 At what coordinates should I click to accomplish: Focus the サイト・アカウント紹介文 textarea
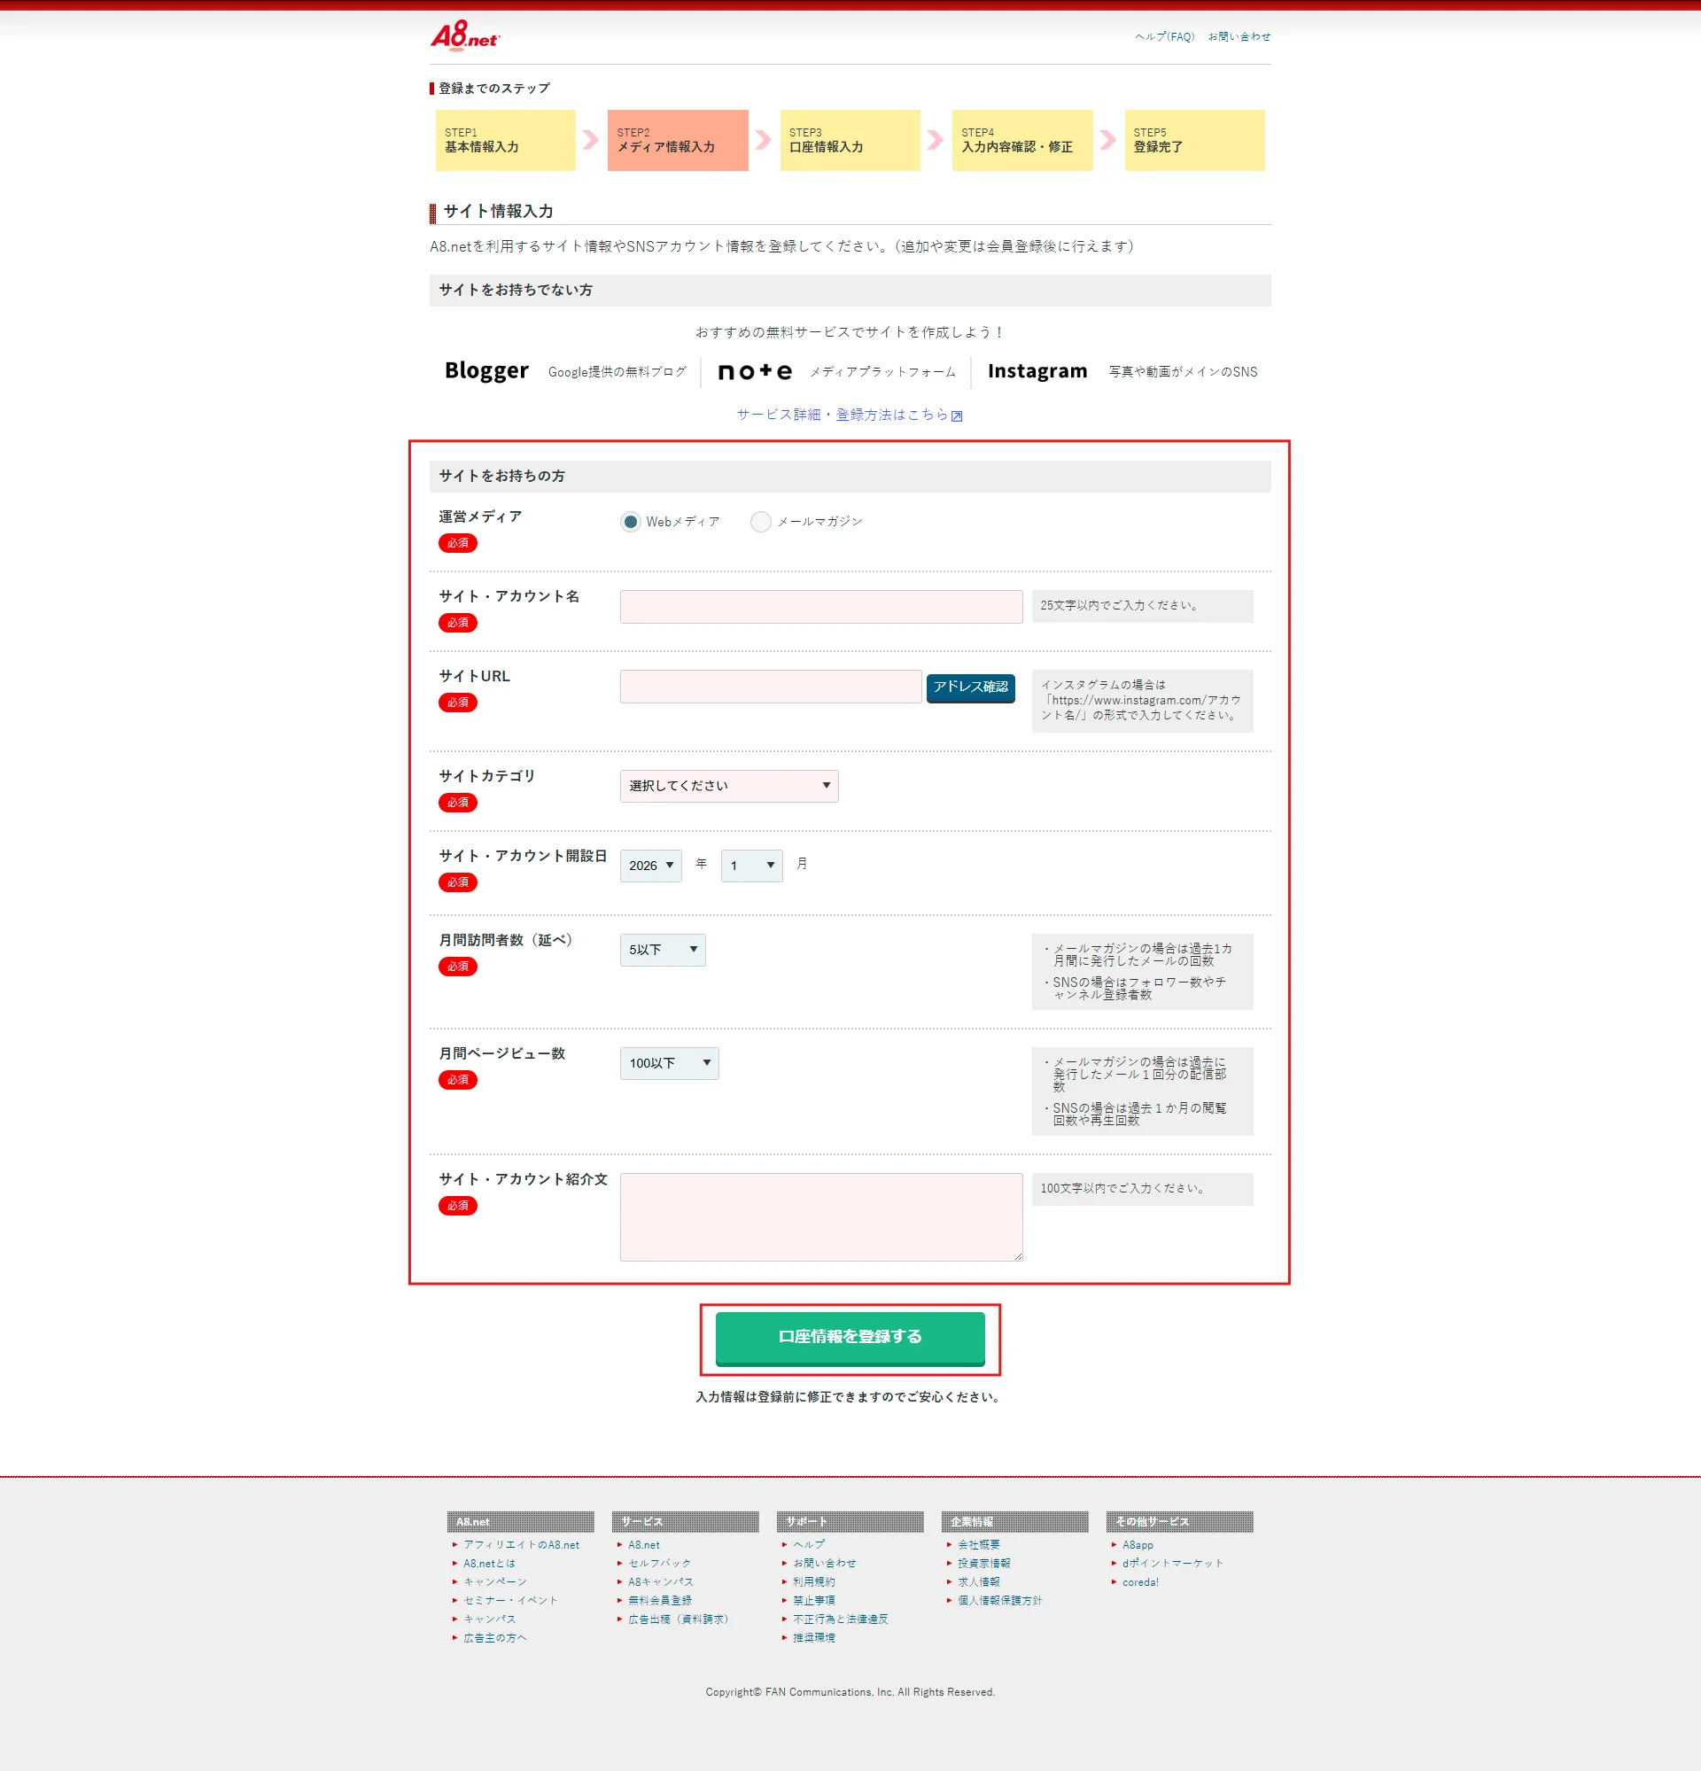[821, 1217]
